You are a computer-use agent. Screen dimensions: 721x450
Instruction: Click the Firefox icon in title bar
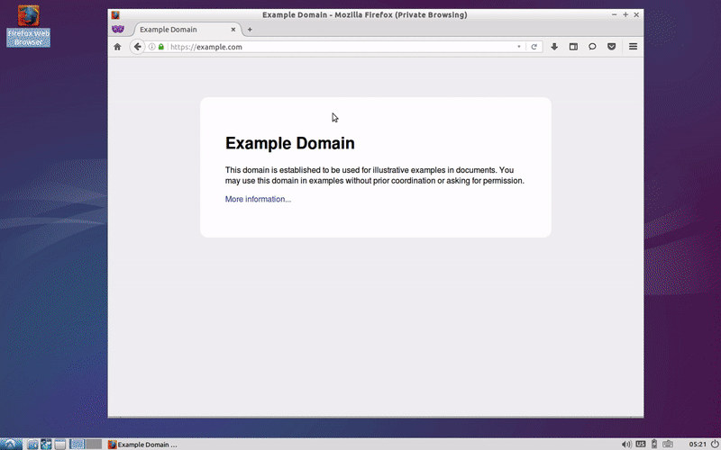click(115, 15)
